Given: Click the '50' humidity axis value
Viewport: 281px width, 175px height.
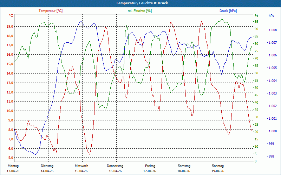Looking at the screenshot, I should tap(256, 88).
